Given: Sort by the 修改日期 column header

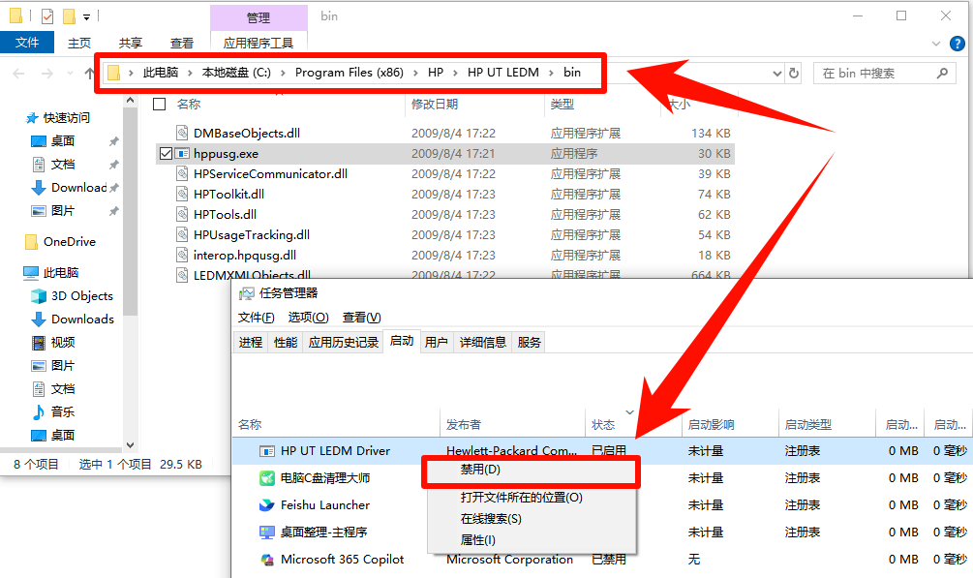Looking at the screenshot, I should (435, 104).
